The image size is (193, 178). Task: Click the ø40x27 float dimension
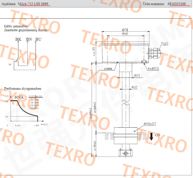[150, 124]
